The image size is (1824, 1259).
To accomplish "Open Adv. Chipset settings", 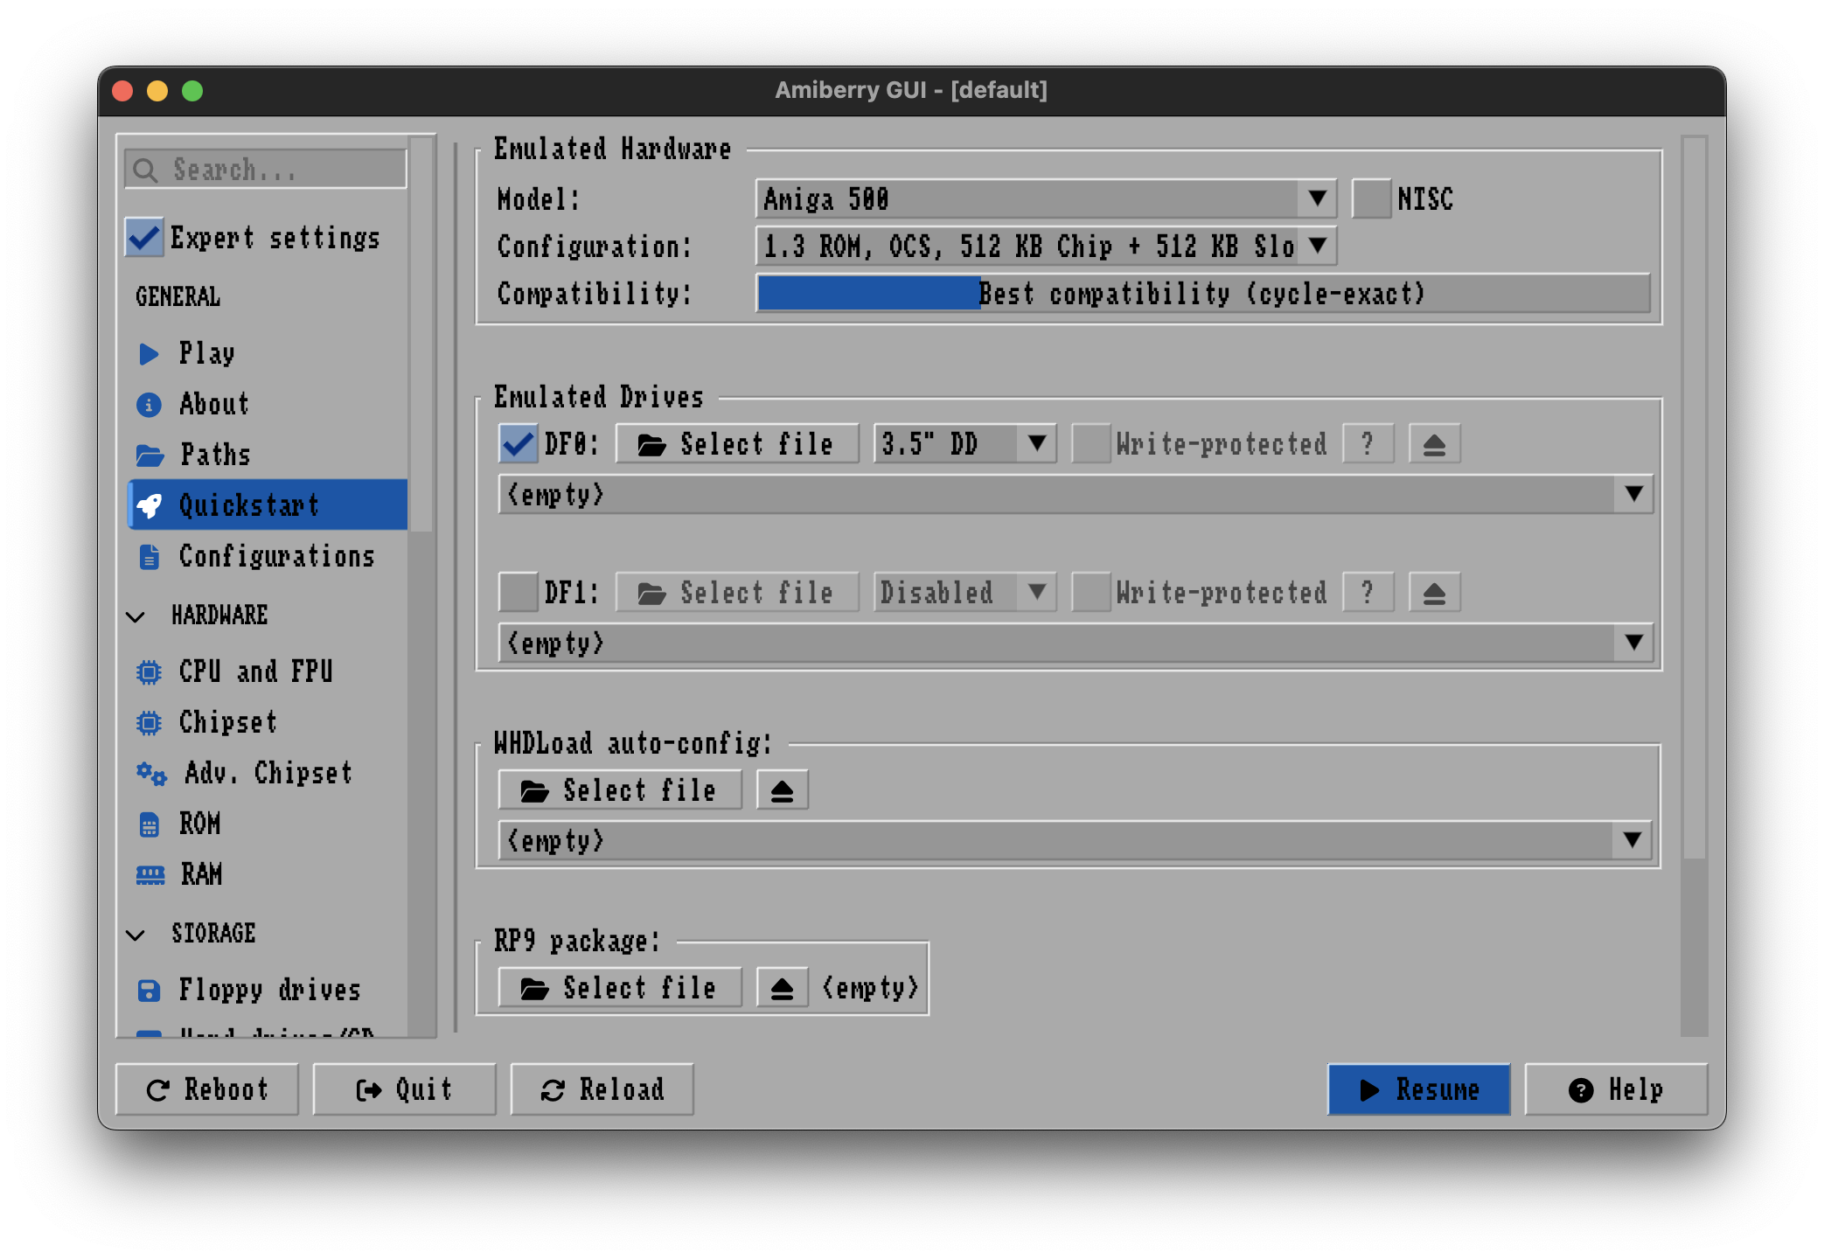I will (267, 773).
